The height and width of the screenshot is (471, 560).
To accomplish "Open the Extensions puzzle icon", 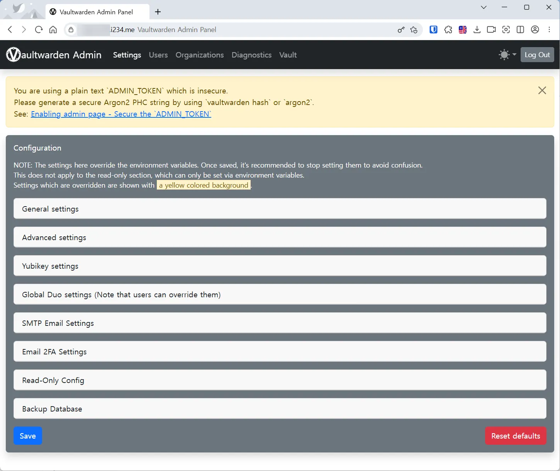I will click(x=448, y=30).
